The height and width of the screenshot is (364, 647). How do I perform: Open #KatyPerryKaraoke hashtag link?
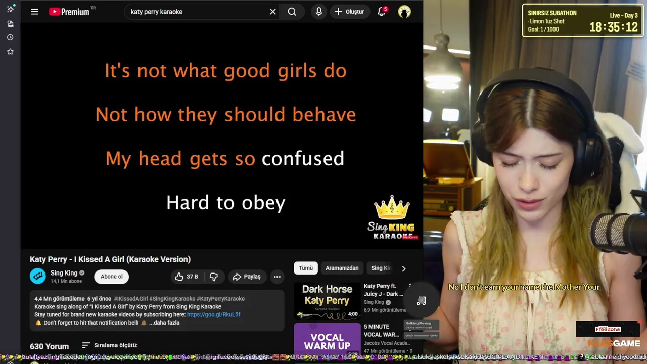pyautogui.click(x=220, y=299)
